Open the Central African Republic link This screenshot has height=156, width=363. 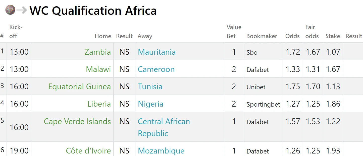pyautogui.click(x=164, y=127)
